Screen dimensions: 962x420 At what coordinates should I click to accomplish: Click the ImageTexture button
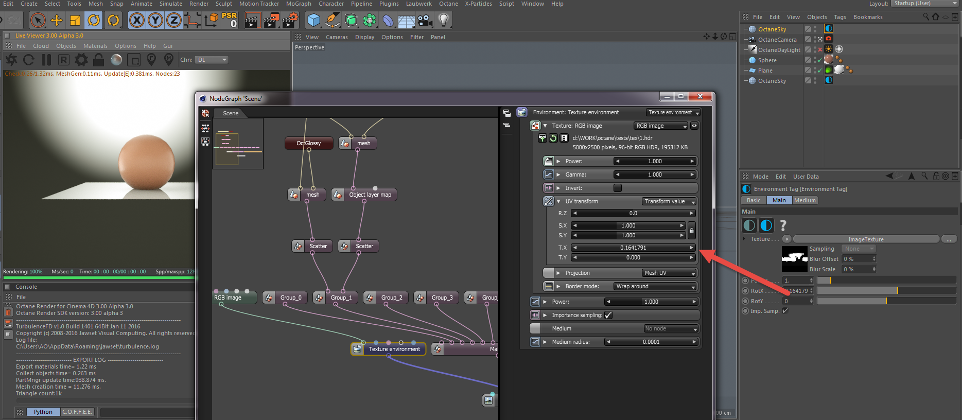866,239
